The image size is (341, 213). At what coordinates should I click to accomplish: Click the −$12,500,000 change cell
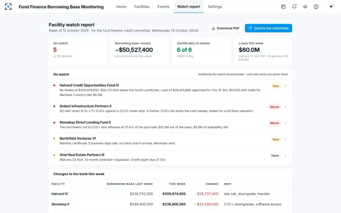point(207,204)
